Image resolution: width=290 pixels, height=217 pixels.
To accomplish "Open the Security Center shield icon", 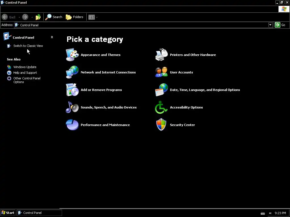I will 161,125.
